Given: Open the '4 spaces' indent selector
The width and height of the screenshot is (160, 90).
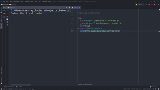Looking at the screenshot, I should (139, 89).
